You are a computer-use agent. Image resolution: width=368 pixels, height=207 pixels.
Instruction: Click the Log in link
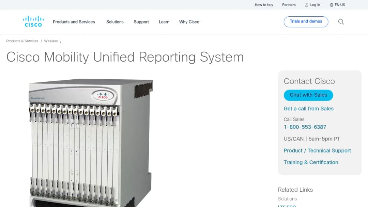pyautogui.click(x=315, y=5)
